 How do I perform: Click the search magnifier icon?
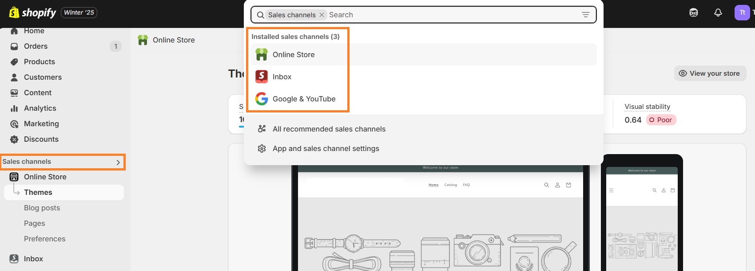click(x=261, y=15)
